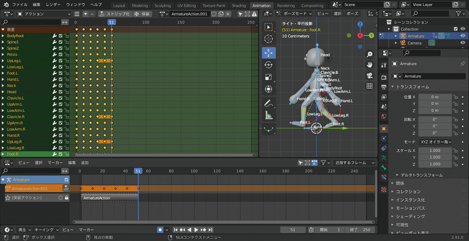Image resolution: width=469 pixels, height=241 pixels.
Task: Open the ポーズモード dropdown
Action: pyautogui.click(x=294, y=13)
